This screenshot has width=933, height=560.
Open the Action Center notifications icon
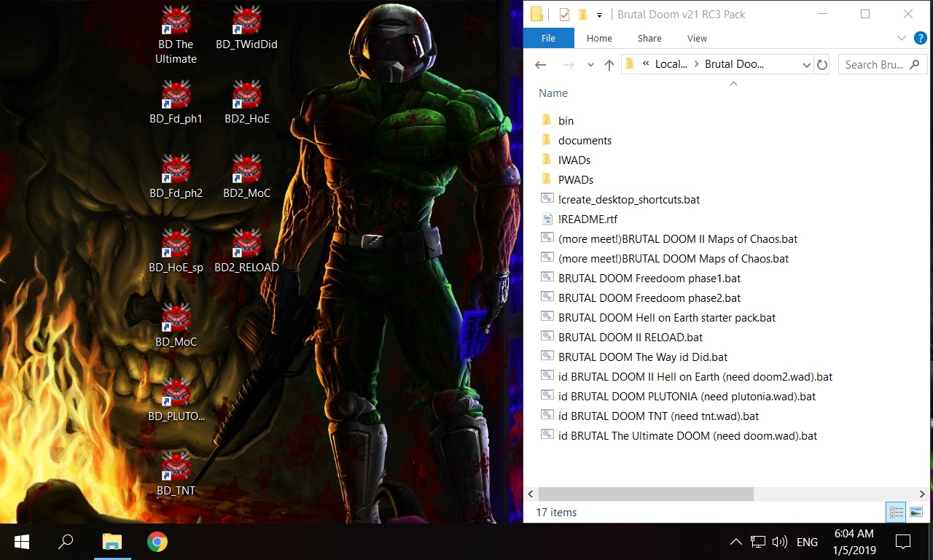pyautogui.click(x=903, y=542)
